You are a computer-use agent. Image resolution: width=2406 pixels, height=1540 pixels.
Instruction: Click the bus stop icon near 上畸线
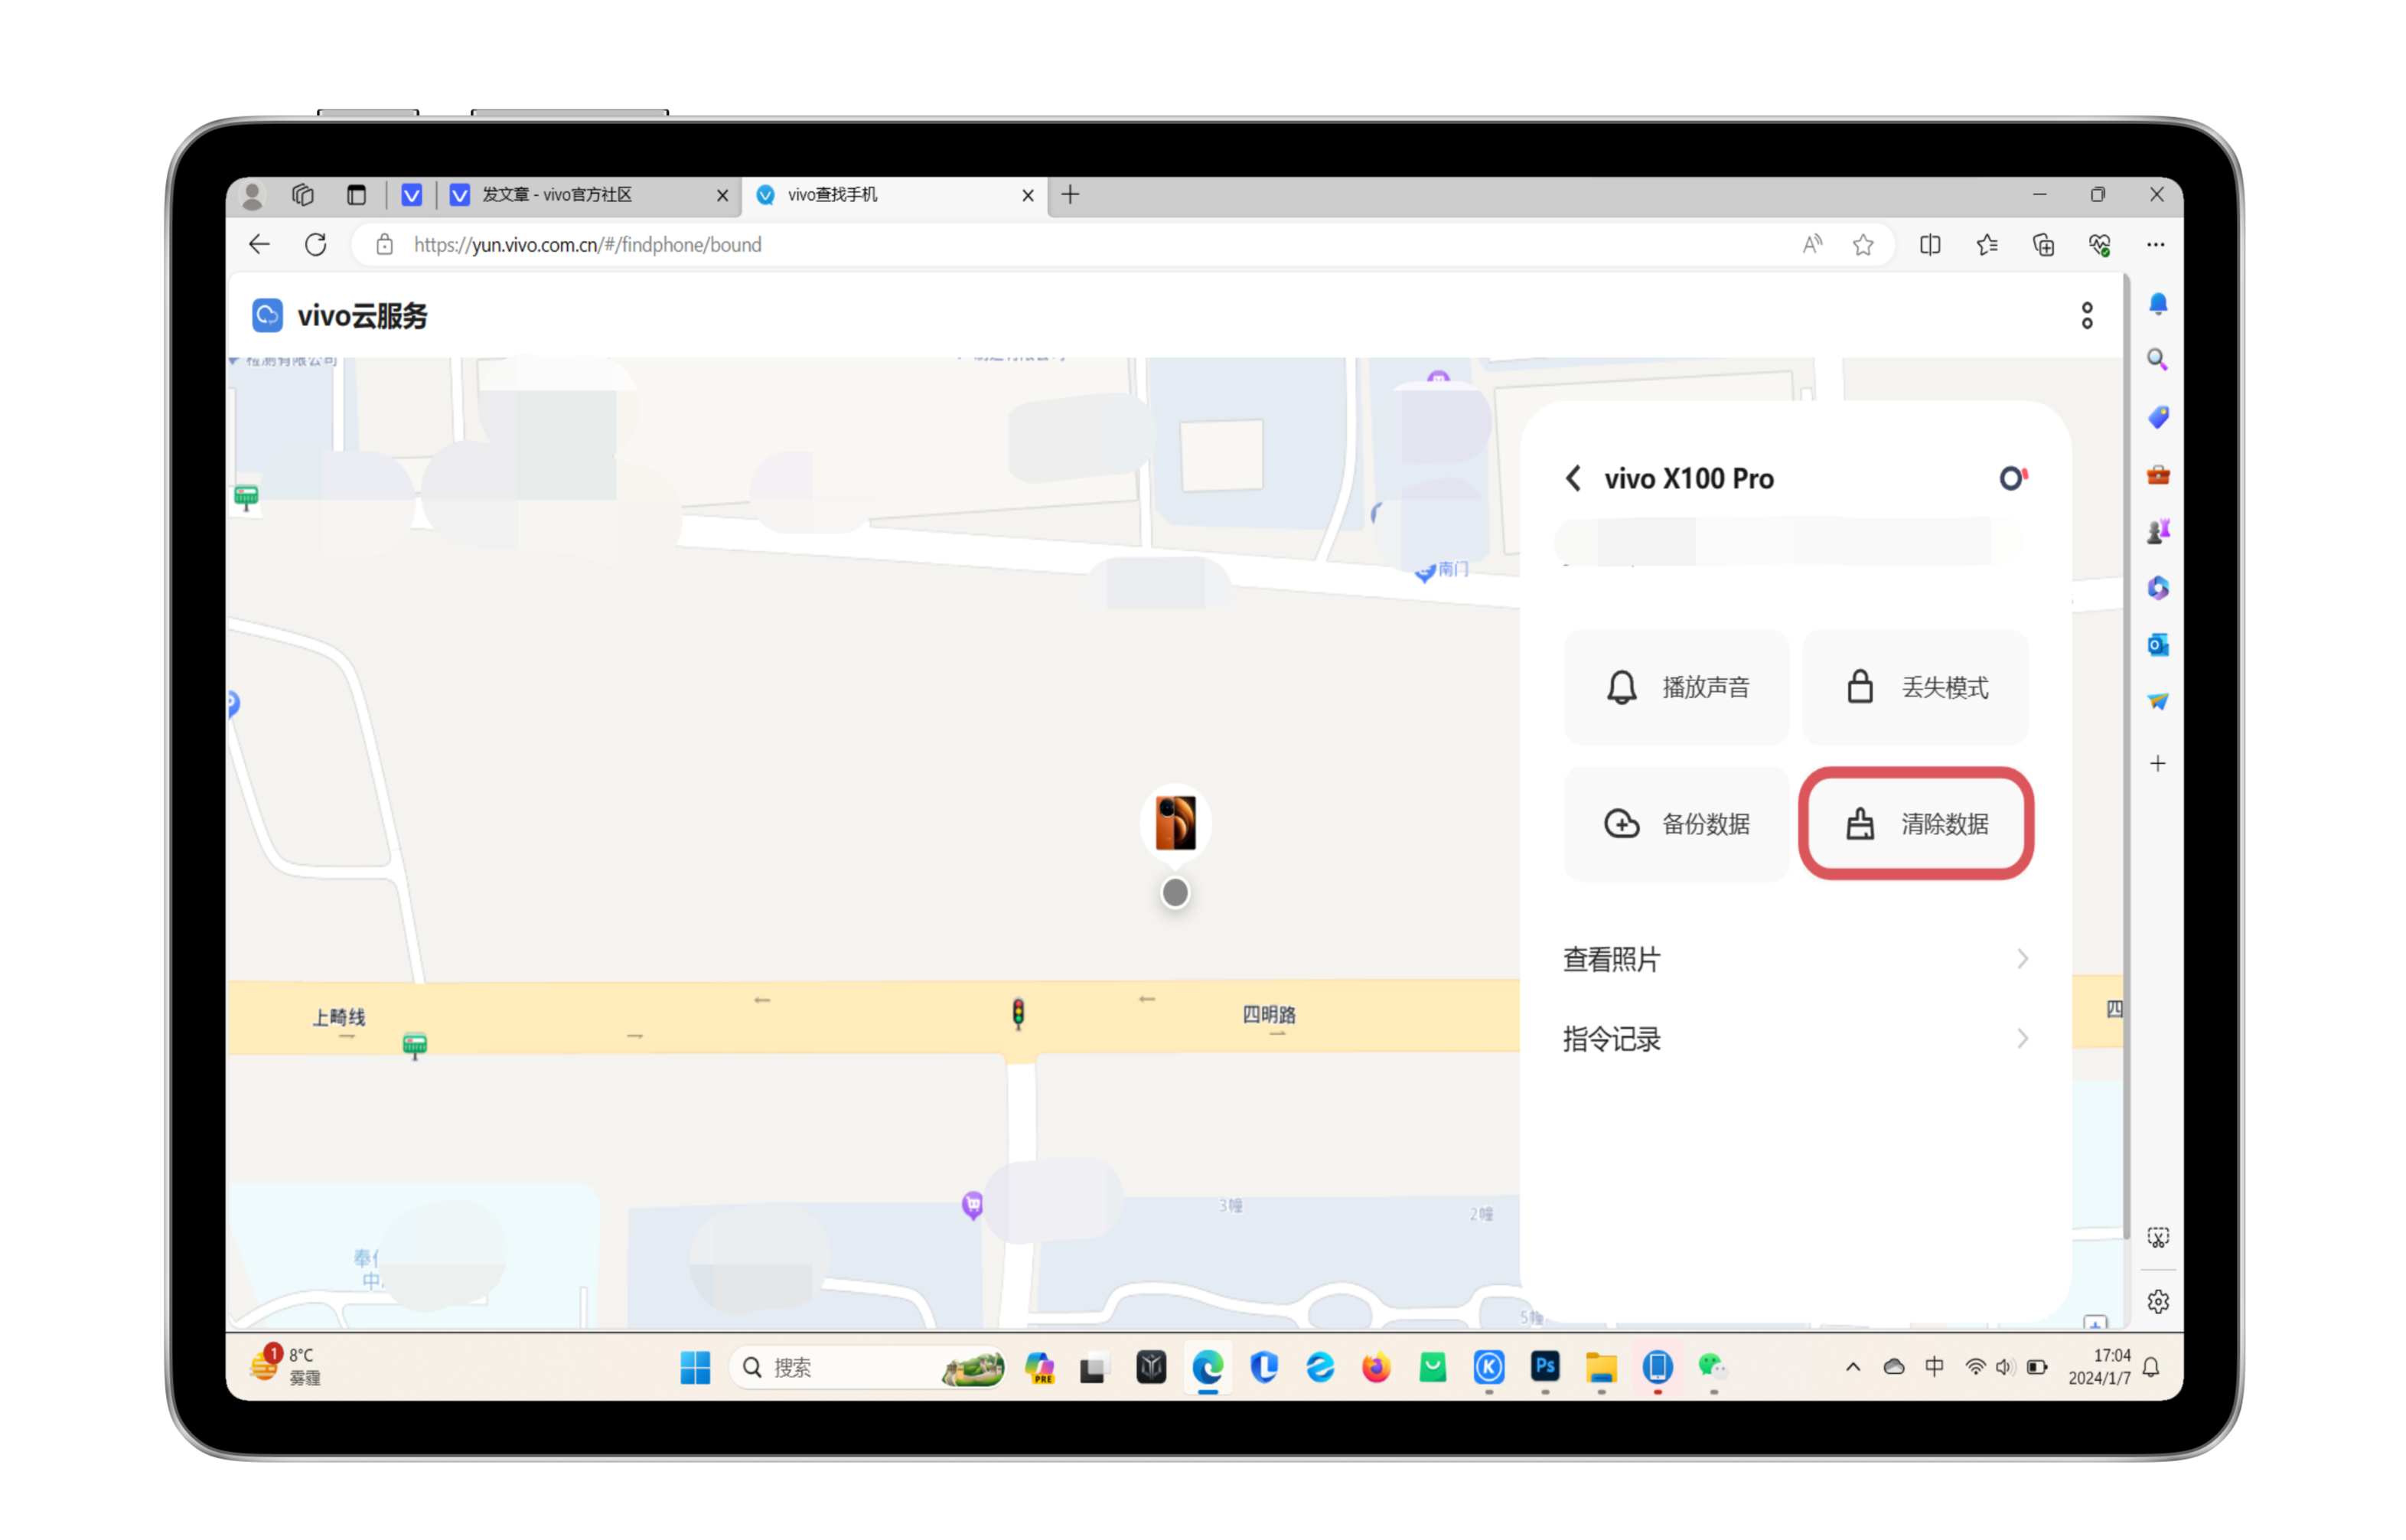[415, 1046]
